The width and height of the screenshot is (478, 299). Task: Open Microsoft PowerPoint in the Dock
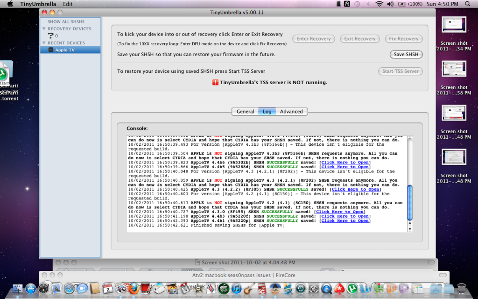391,289
